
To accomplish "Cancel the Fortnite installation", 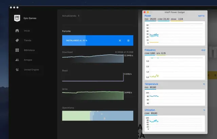I will [120, 40].
